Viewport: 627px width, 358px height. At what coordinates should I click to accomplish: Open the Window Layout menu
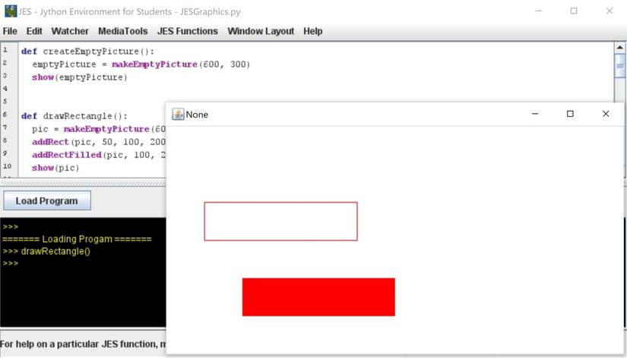[261, 31]
